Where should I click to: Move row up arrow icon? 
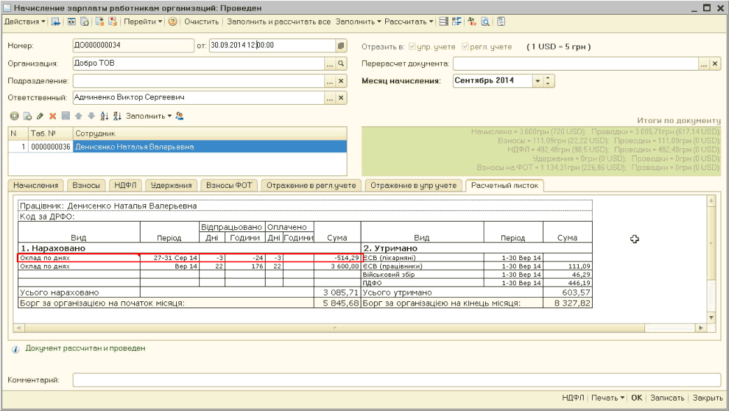coord(78,116)
